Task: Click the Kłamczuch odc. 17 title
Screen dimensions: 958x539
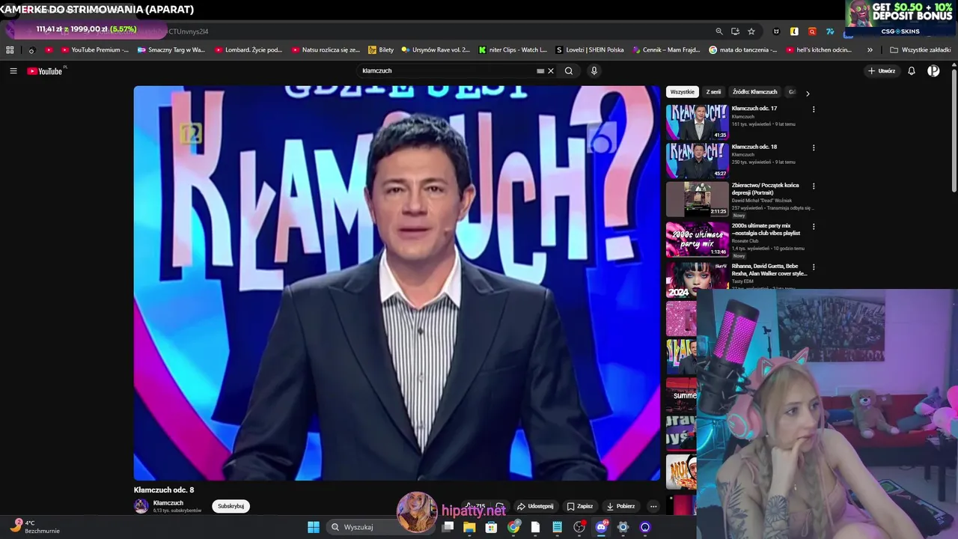Action: click(x=754, y=109)
